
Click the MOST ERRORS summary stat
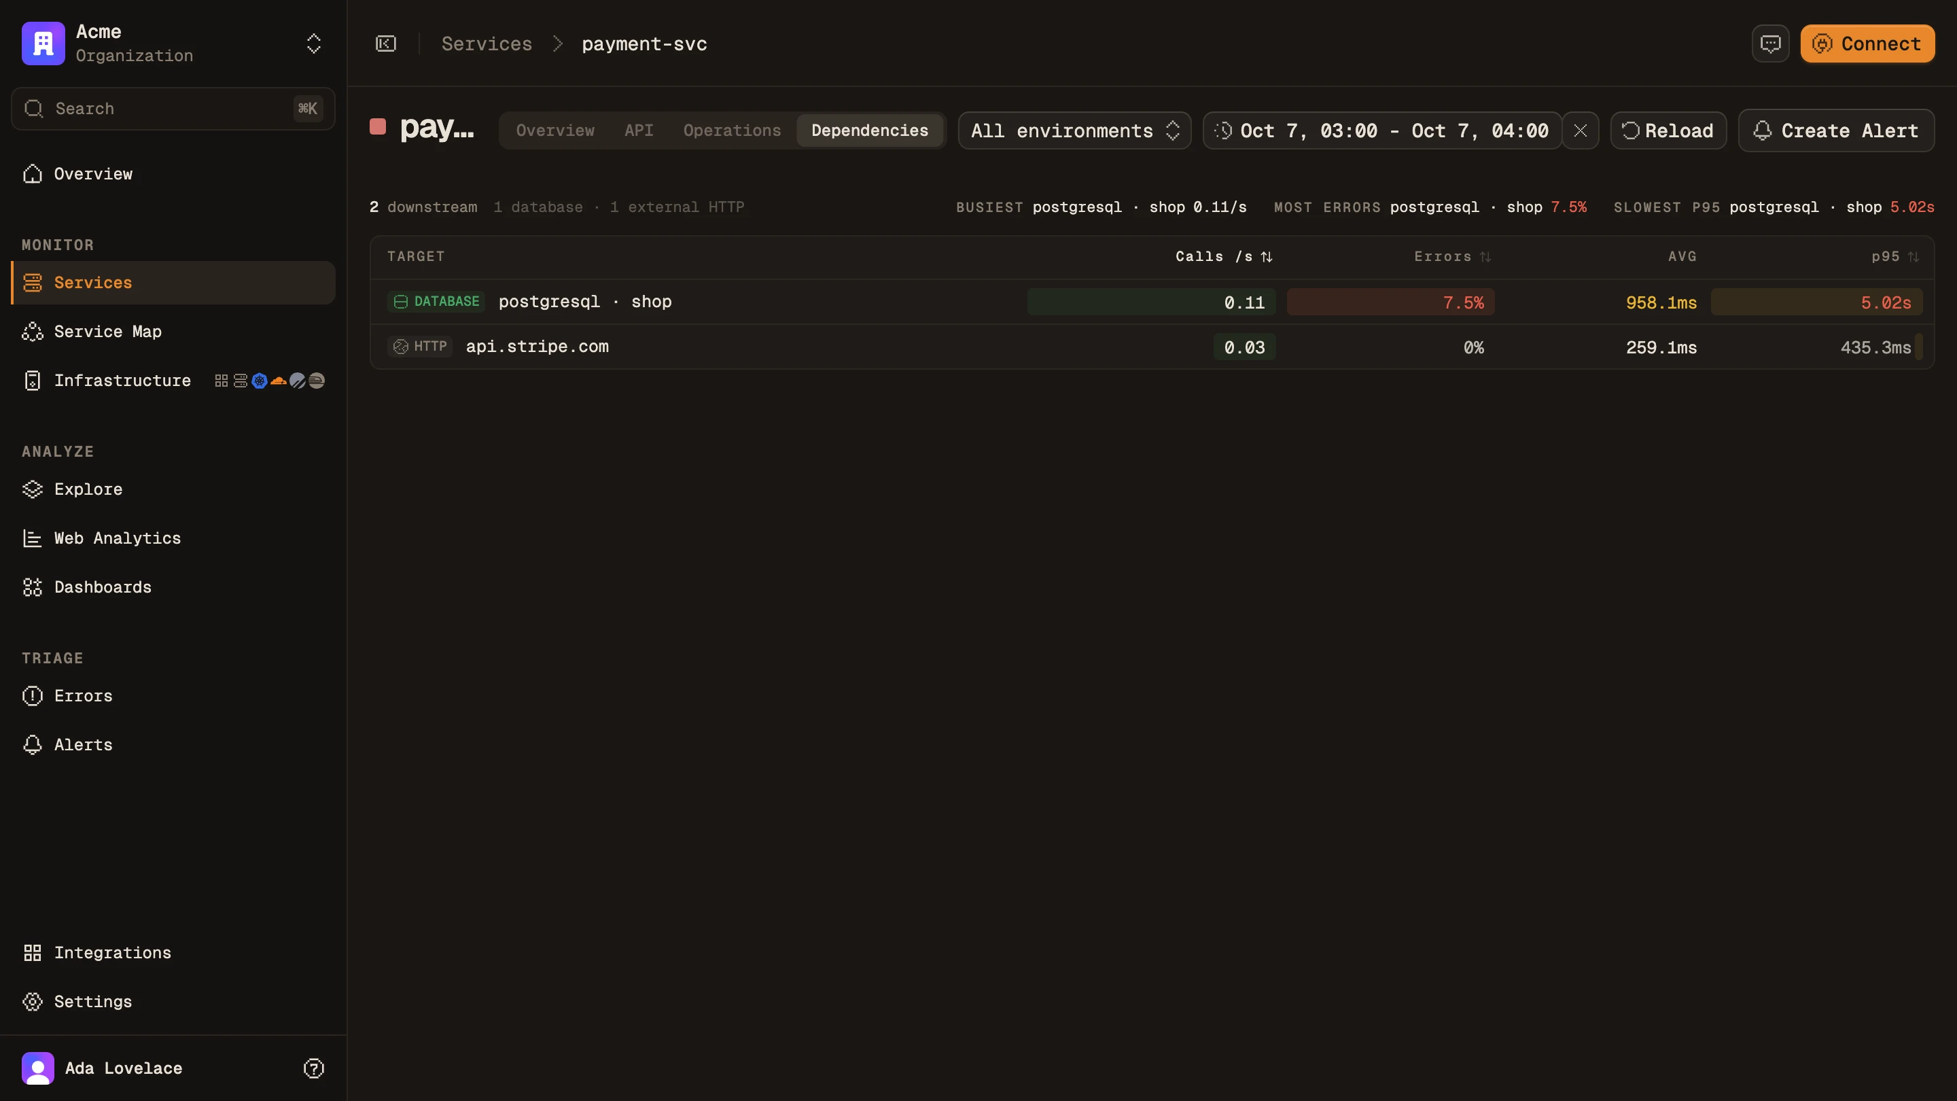1430,207
